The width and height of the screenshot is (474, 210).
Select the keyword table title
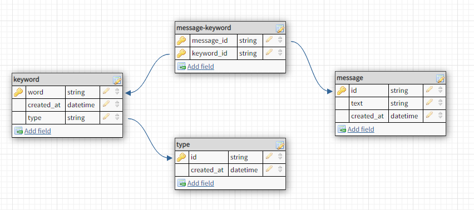pos(26,79)
